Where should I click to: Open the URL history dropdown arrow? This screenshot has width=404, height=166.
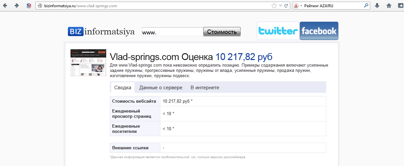[280, 6]
